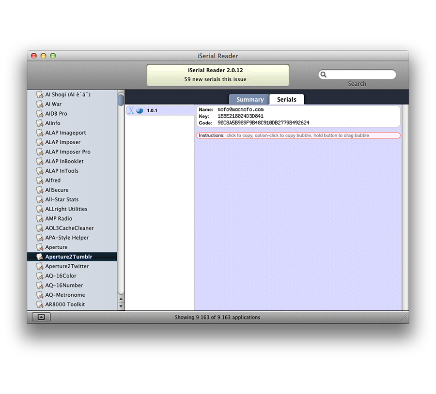This screenshot has width=436, height=394.
Task: Click the window resize grip corner
Action: [404, 318]
